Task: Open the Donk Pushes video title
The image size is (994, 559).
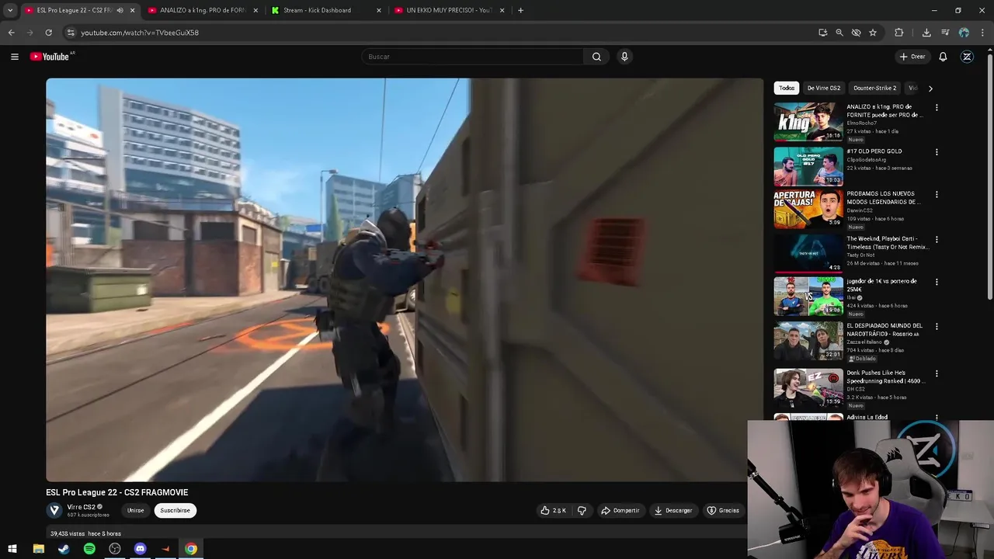Action: pyautogui.click(x=888, y=377)
